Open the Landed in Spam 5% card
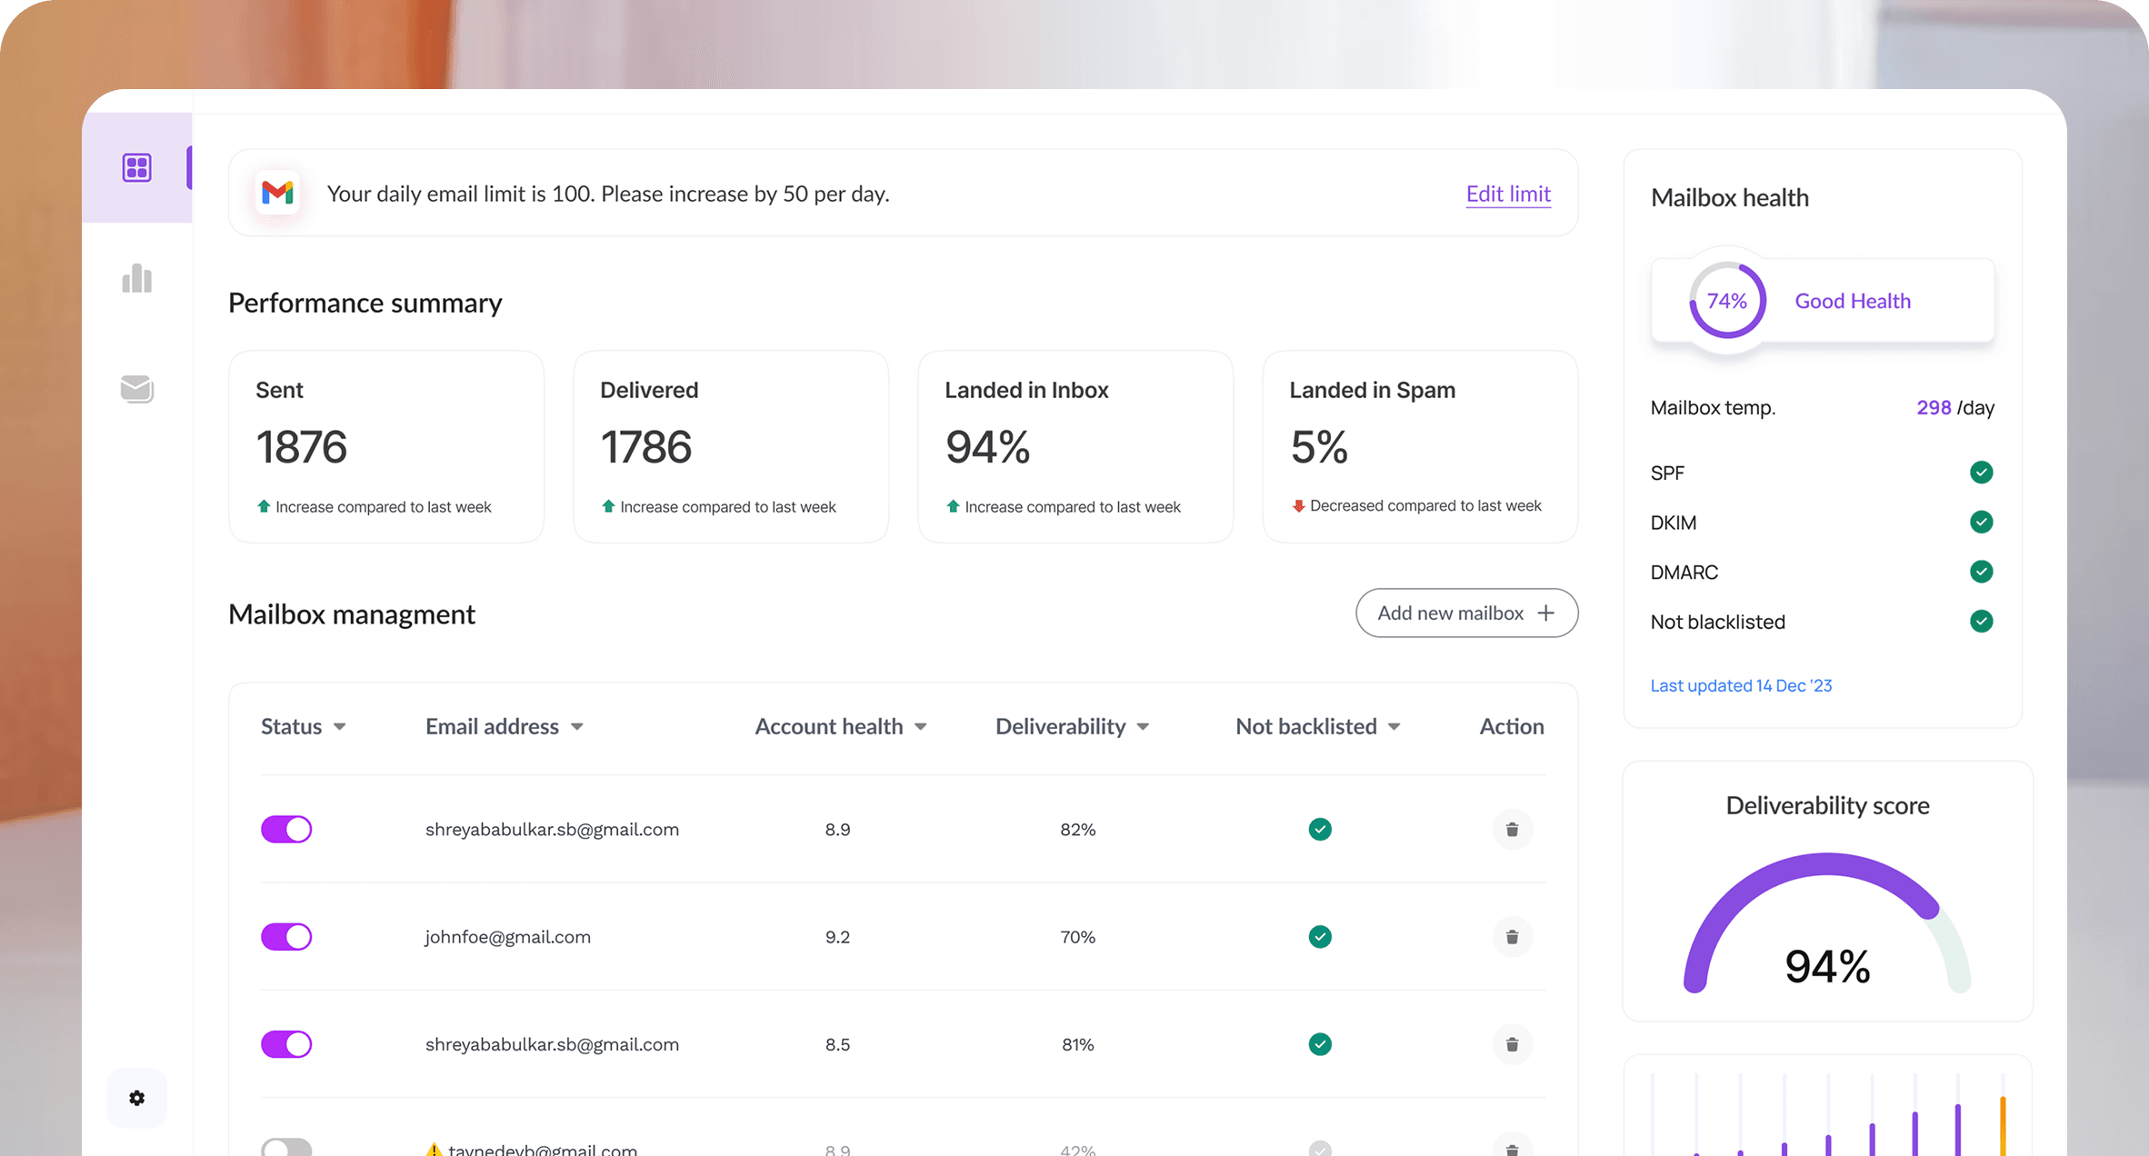 point(1420,447)
